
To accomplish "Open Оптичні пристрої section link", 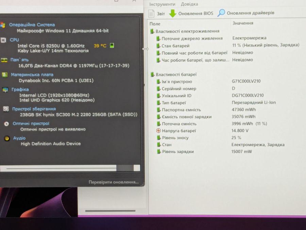I will click(x=31, y=123).
